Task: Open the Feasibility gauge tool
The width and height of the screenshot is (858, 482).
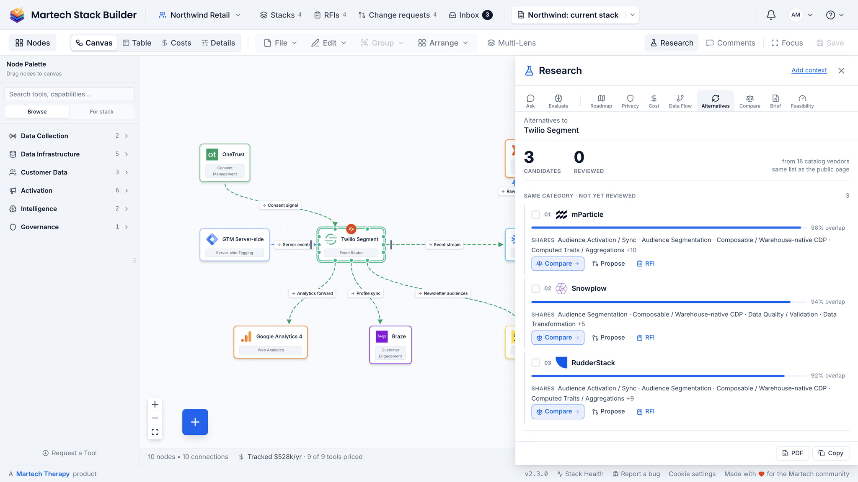Action: (x=802, y=101)
